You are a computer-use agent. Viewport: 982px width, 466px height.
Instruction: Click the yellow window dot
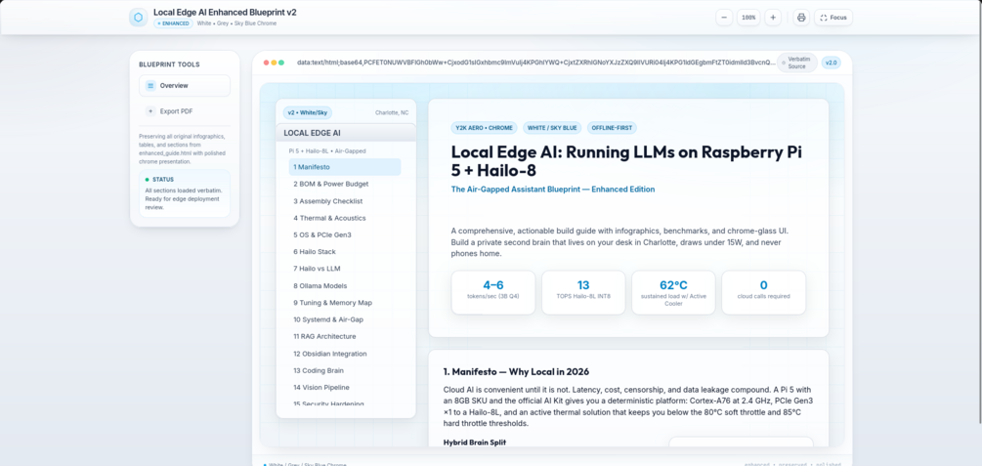coord(274,63)
